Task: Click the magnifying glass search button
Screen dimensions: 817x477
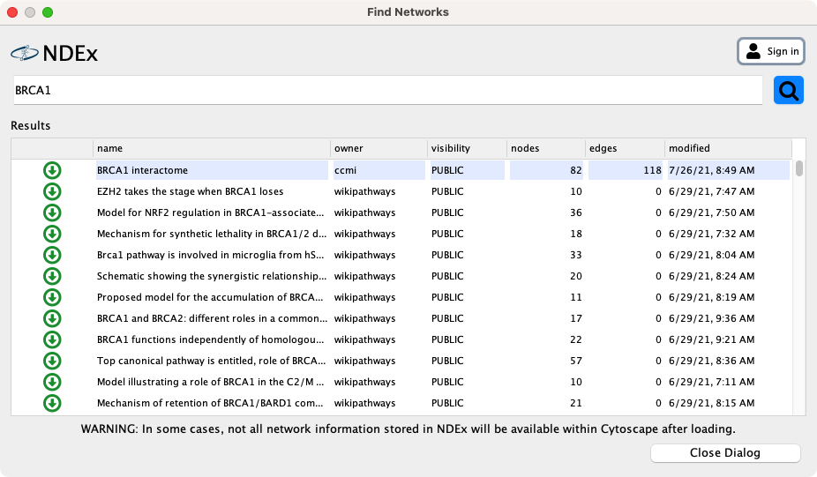Action: pos(789,90)
